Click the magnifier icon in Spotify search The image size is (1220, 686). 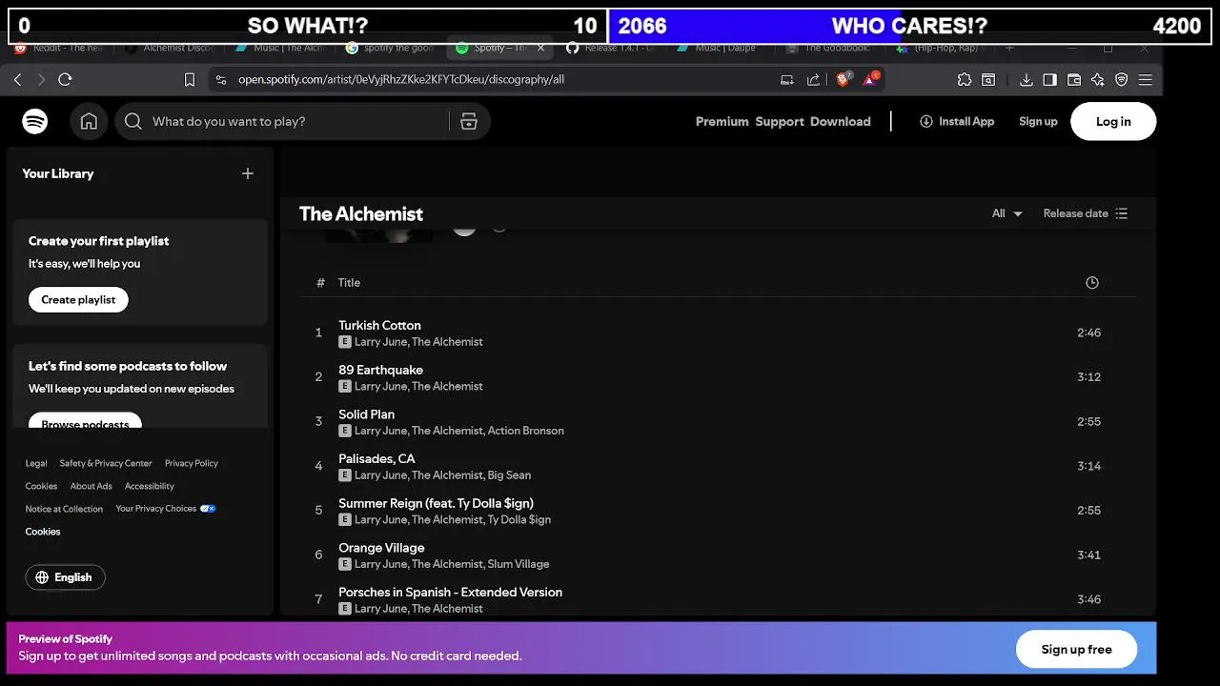pyautogui.click(x=133, y=121)
